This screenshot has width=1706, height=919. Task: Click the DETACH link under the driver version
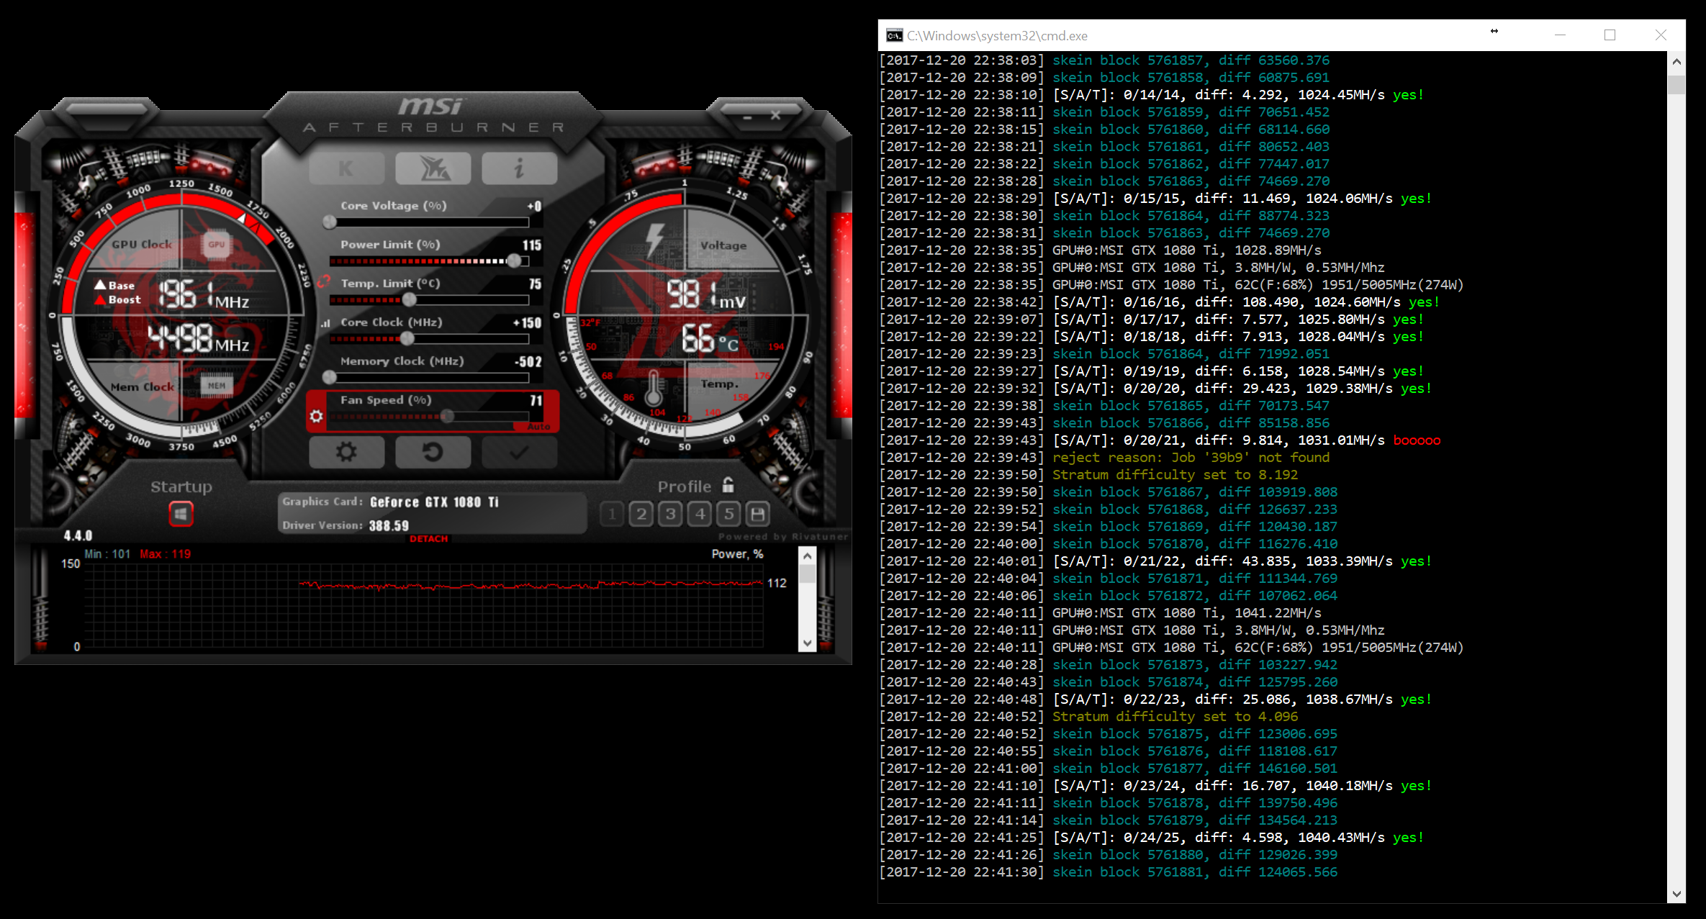[x=429, y=539]
